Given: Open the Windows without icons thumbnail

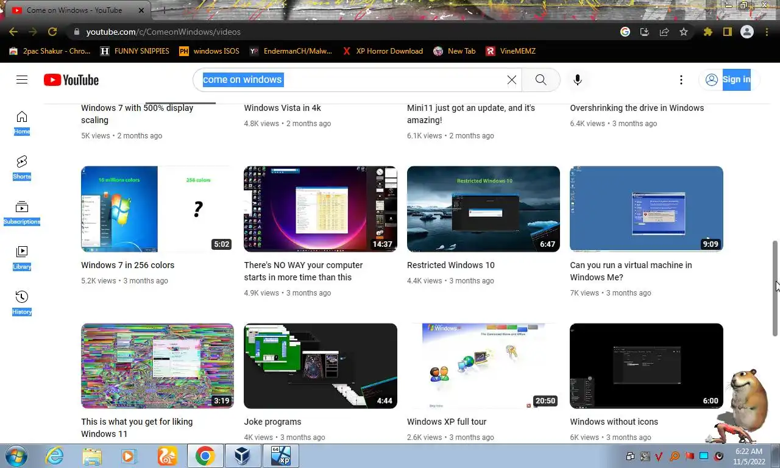Looking at the screenshot, I should pos(647,366).
